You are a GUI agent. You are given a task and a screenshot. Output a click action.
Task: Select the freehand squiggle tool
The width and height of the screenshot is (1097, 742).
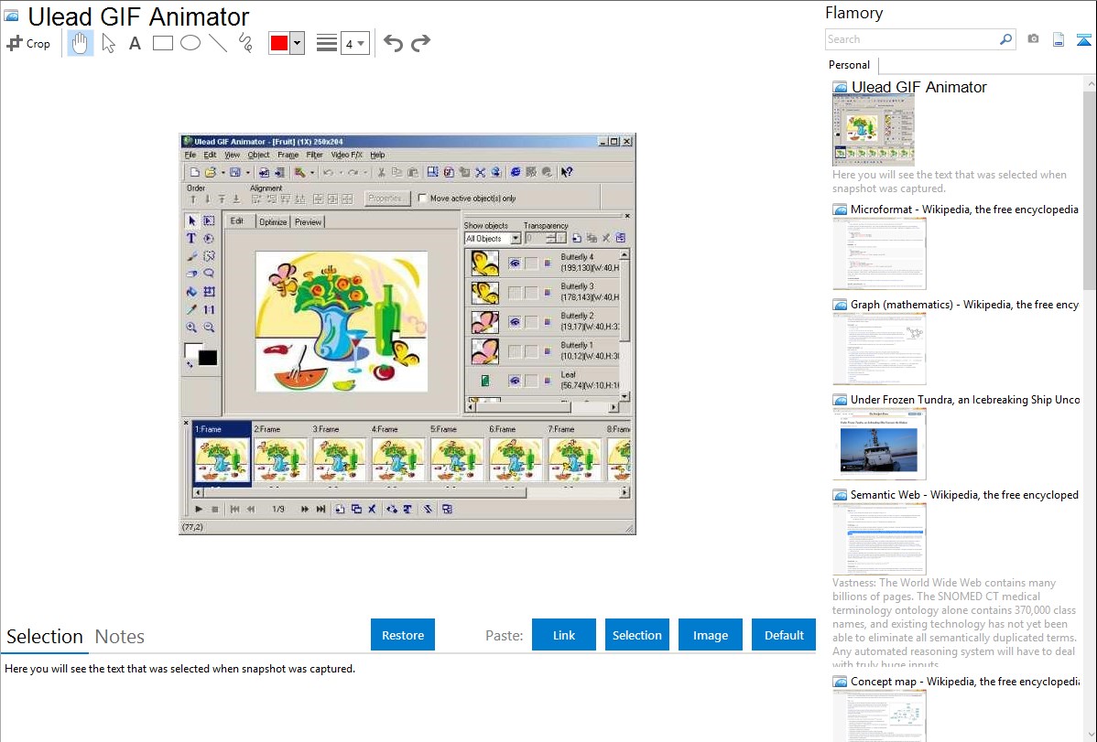(x=245, y=43)
